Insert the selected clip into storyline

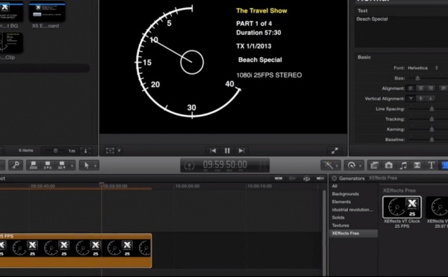click(48, 165)
